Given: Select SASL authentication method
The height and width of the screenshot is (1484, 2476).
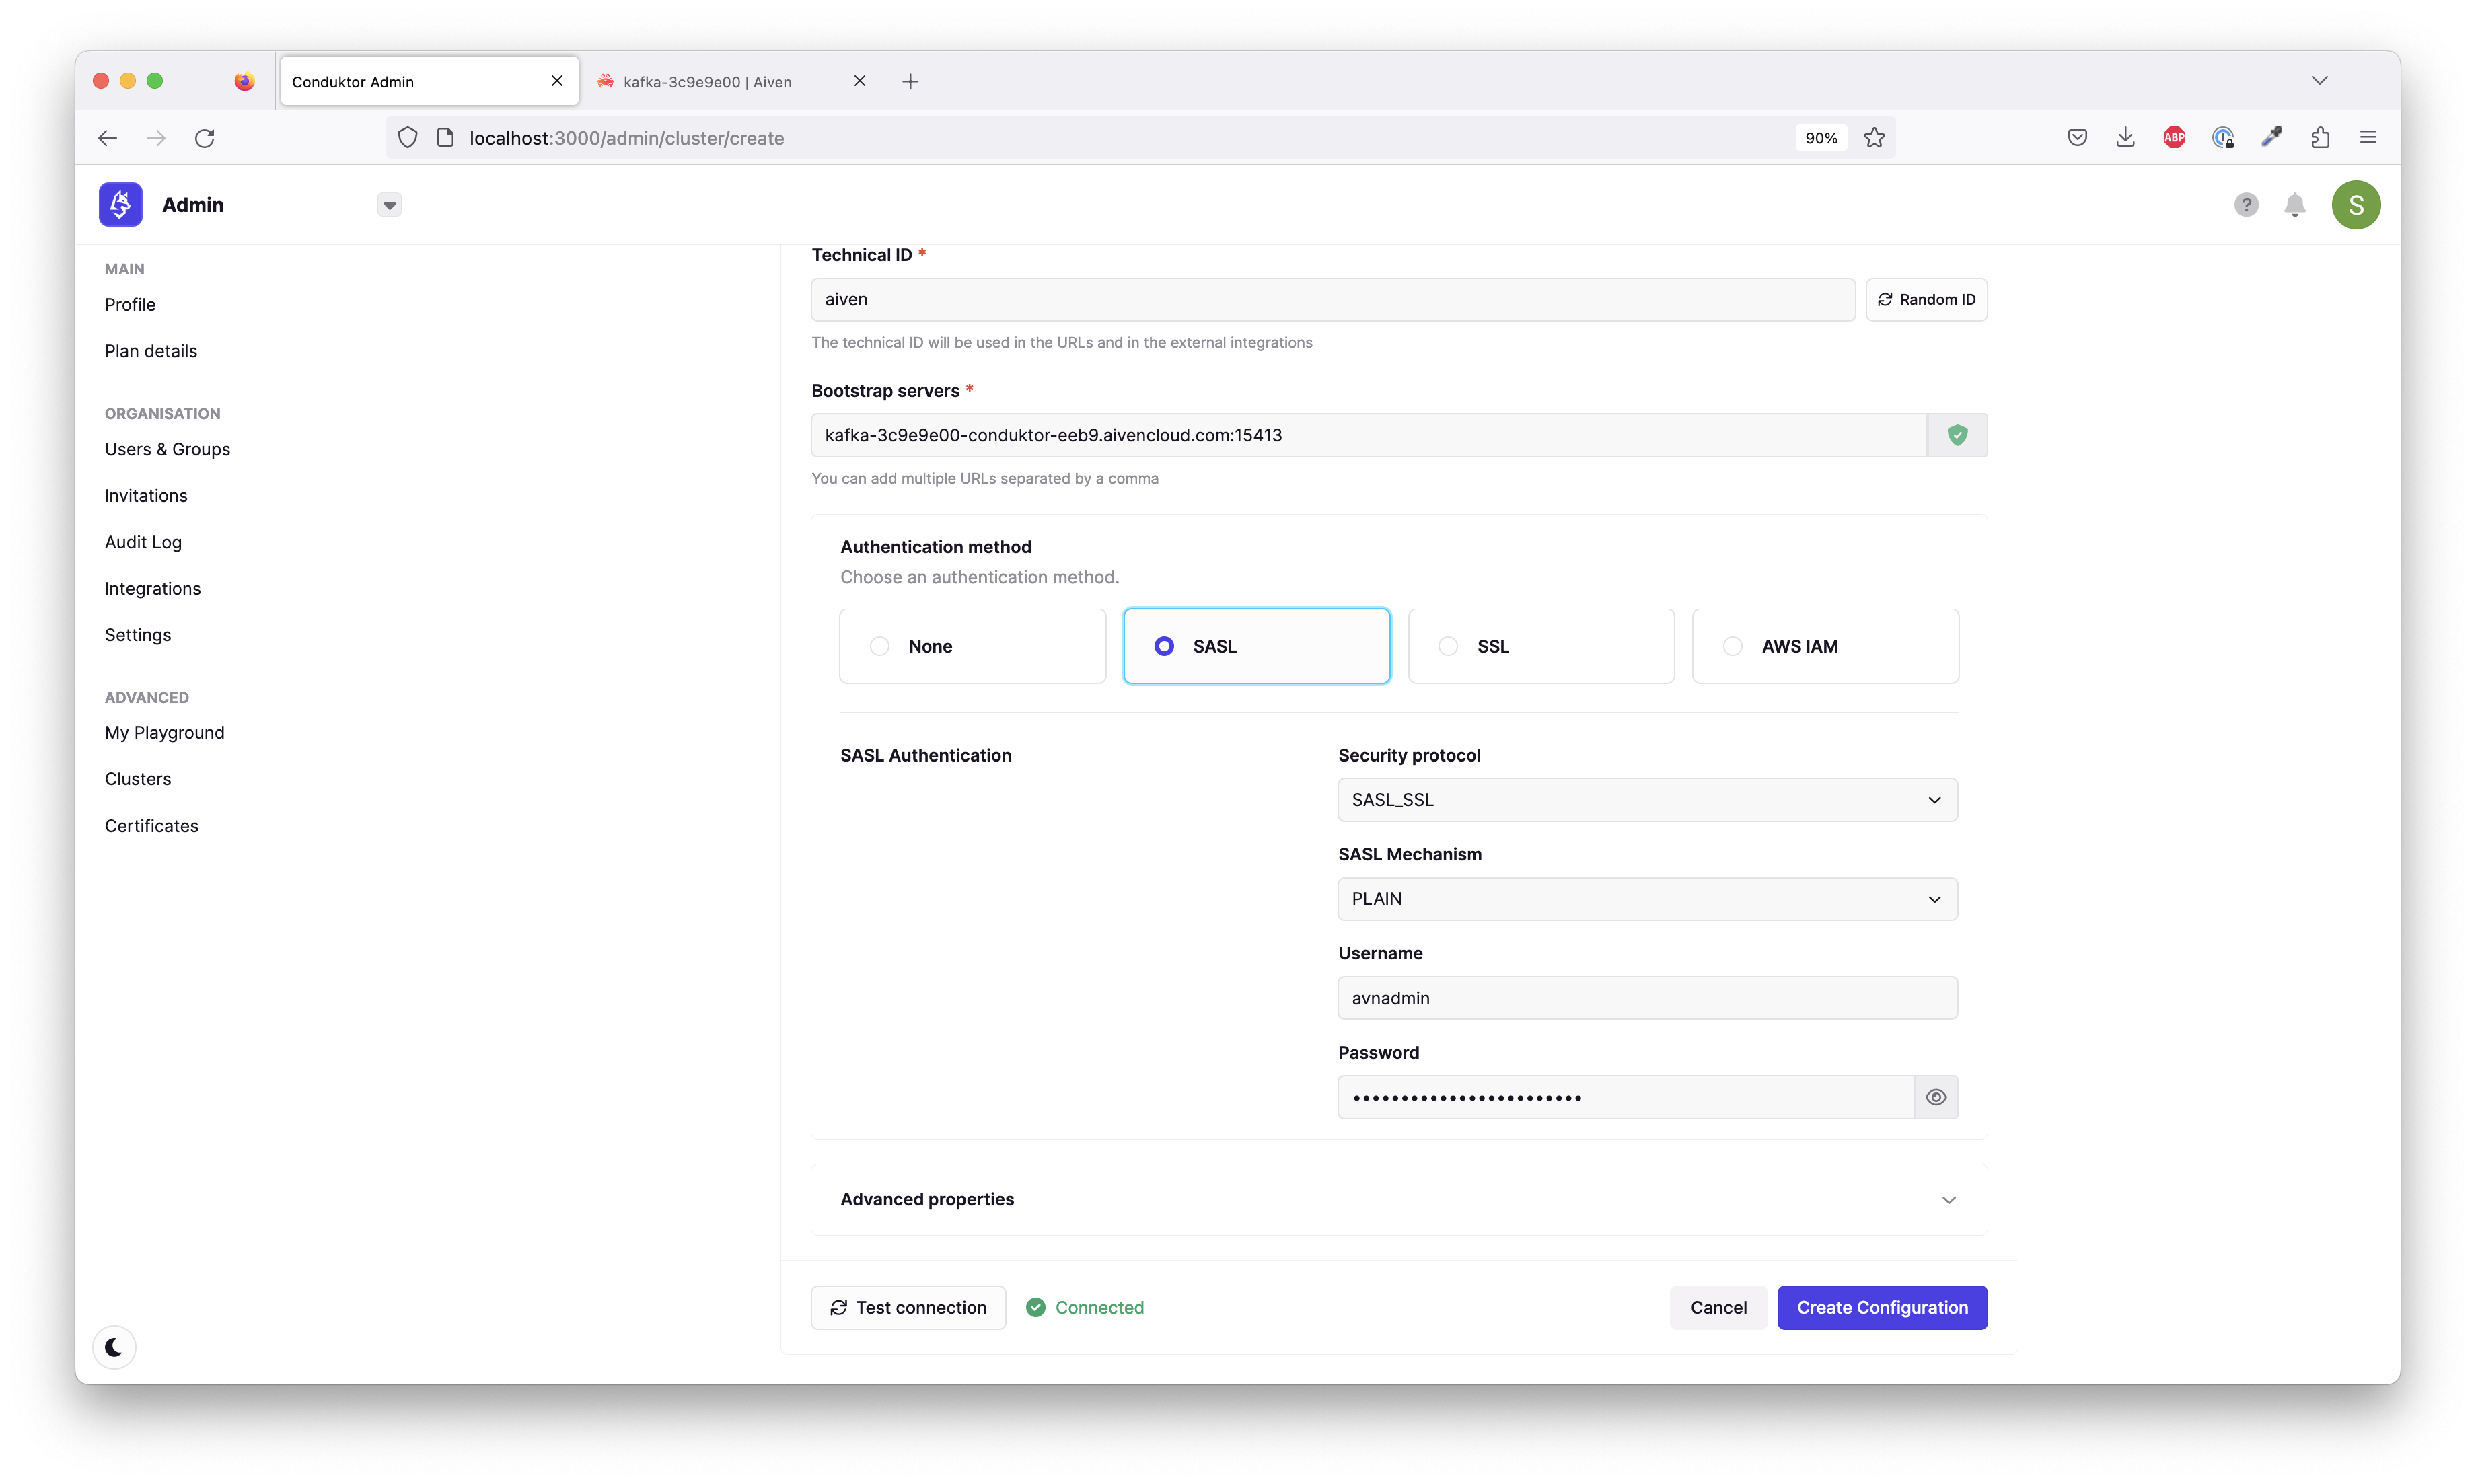Looking at the screenshot, I should [1256, 646].
